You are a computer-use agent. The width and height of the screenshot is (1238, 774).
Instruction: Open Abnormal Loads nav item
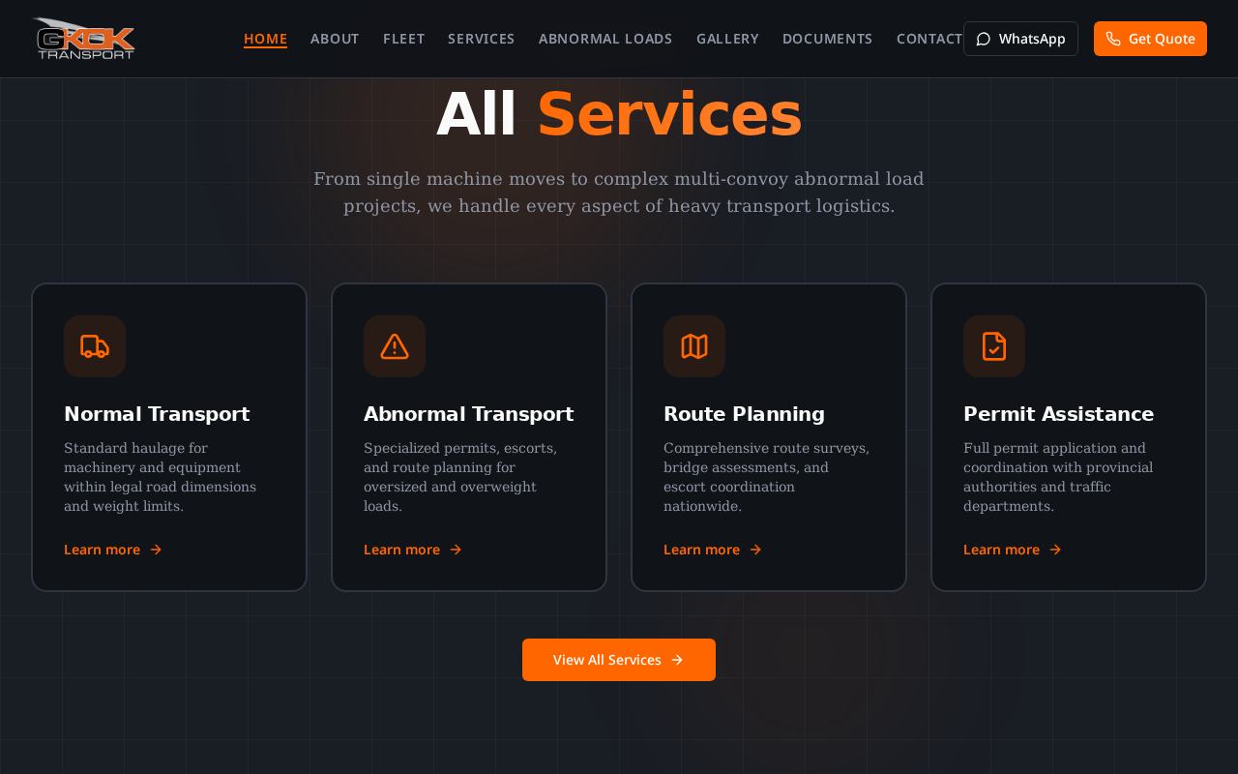click(605, 39)
